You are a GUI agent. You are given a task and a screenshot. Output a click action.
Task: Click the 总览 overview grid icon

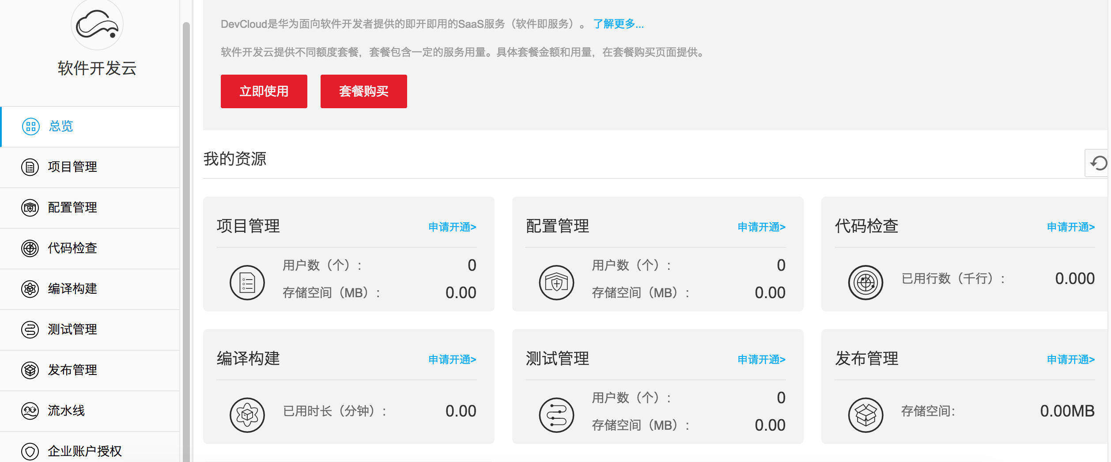coord(31,126)
